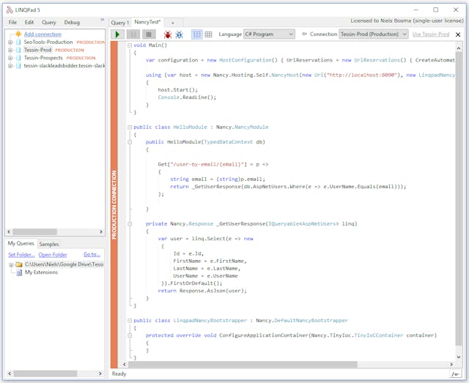Expand the Tessin-Prospects connection node

click(10, 58)
